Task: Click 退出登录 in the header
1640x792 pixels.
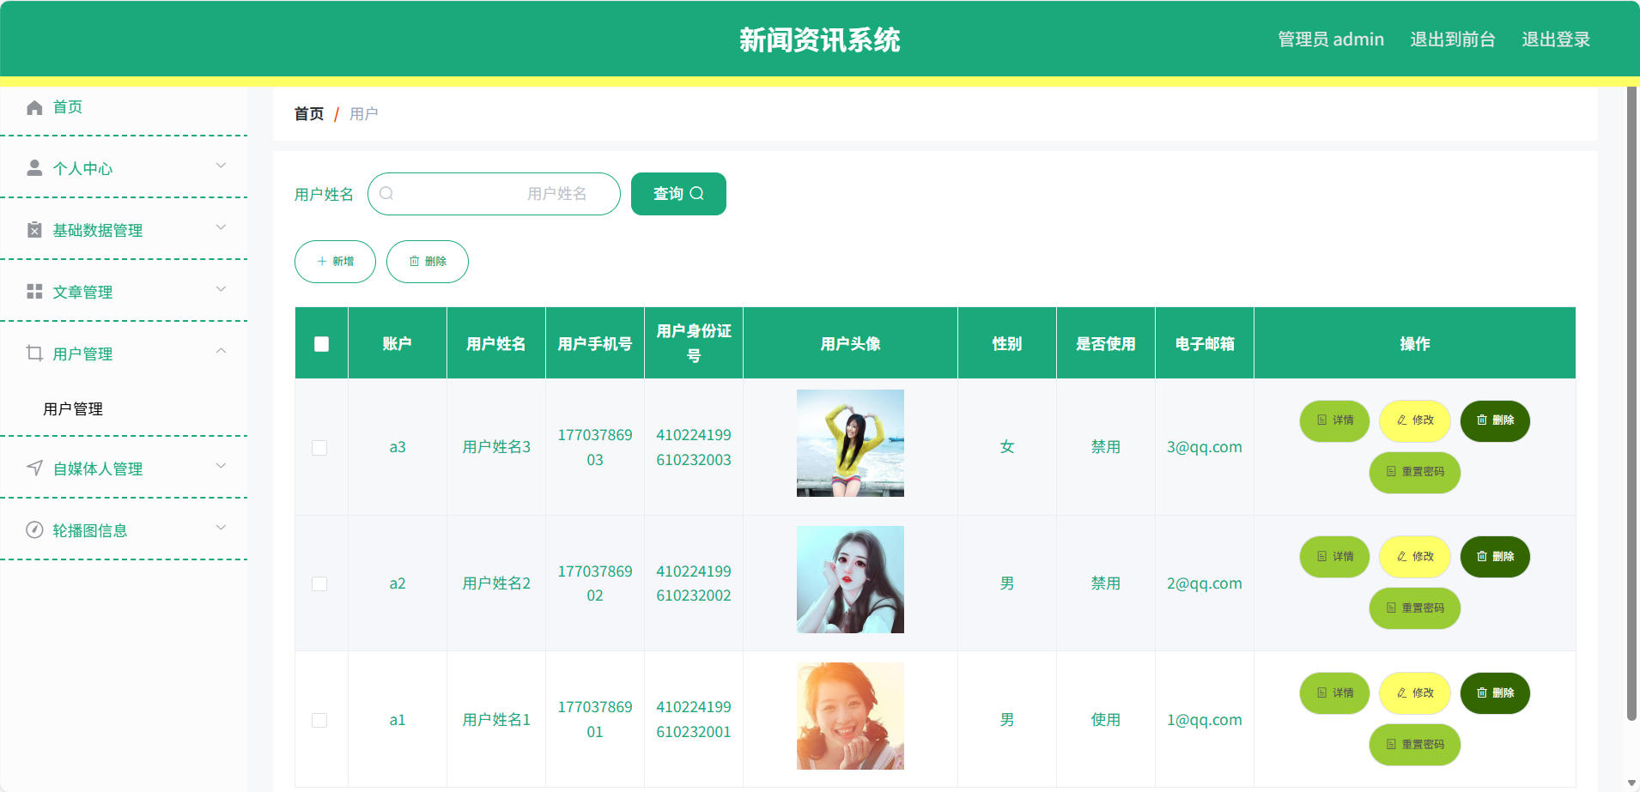Action: (x=1556, y=39)
